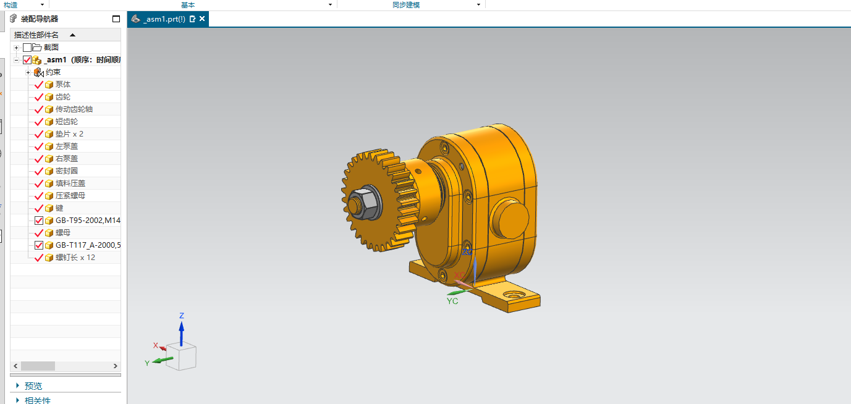The width and height of the screenshot is (851, 404).
Task: Click the navigator scrollbar's right arrow
Action: click(116, 366)
